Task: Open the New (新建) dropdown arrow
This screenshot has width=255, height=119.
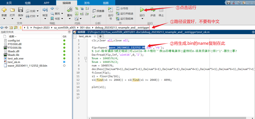Action: tap(4, 18)
